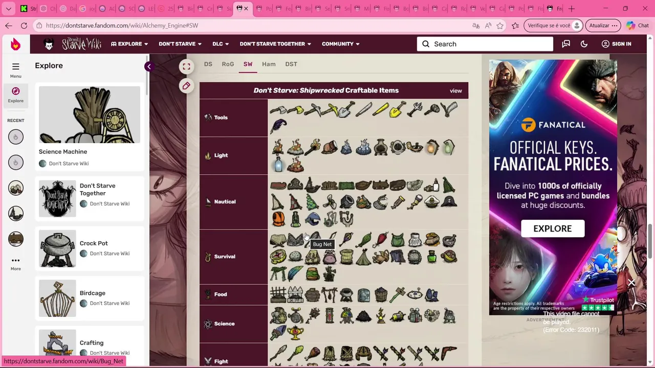Screen dimensions: 655x368
Task: Open the Compass icon in Survival row
Action: [278, 257]
